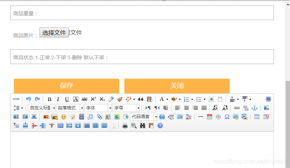The height and width of the screenshot is (168, 290).
Task: Toggle blockquote with quote-marks icon
Action: point(141,99)
